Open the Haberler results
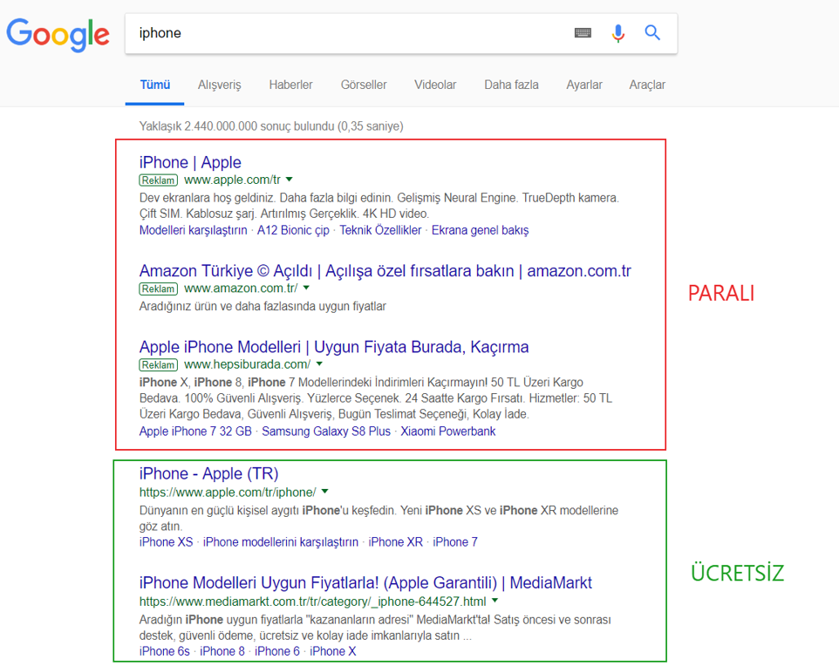The image size is (839, 666). (x=290, y=85)
